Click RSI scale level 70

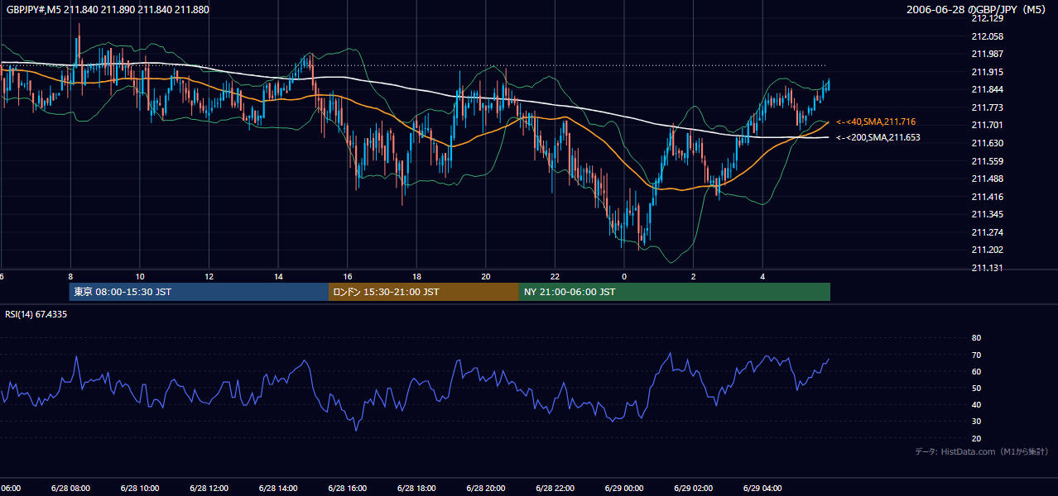tap(976, 355)
